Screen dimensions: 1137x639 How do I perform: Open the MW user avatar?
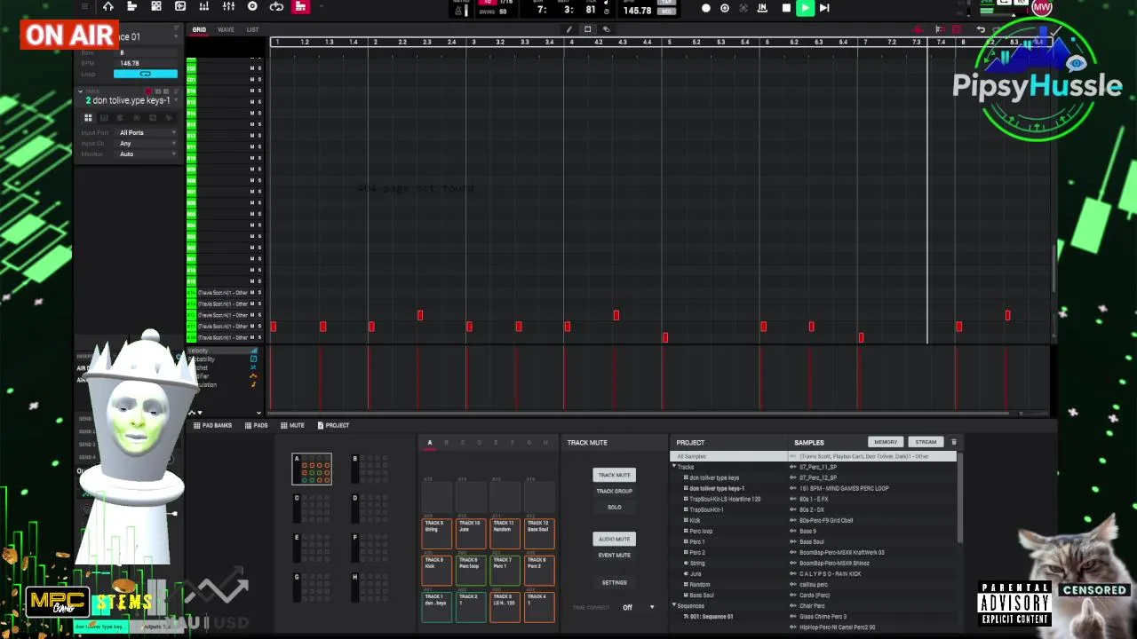click(1042, 7)
